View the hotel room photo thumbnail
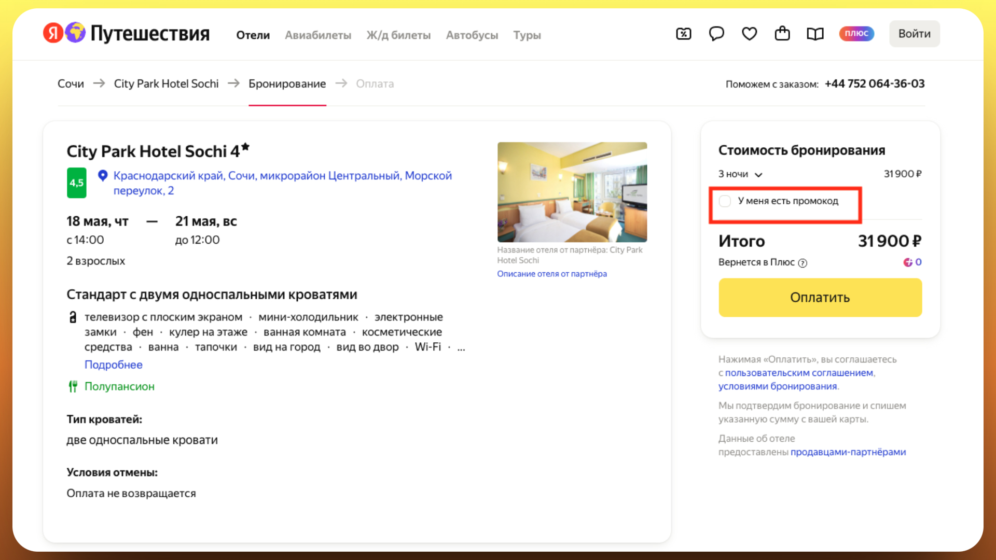The height and width of the screenshot is (560, 996). 572,192
